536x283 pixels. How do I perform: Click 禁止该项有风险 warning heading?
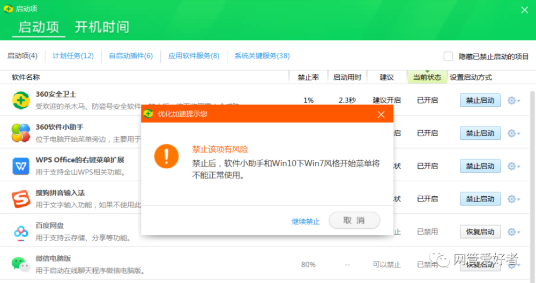pos(220,150)
